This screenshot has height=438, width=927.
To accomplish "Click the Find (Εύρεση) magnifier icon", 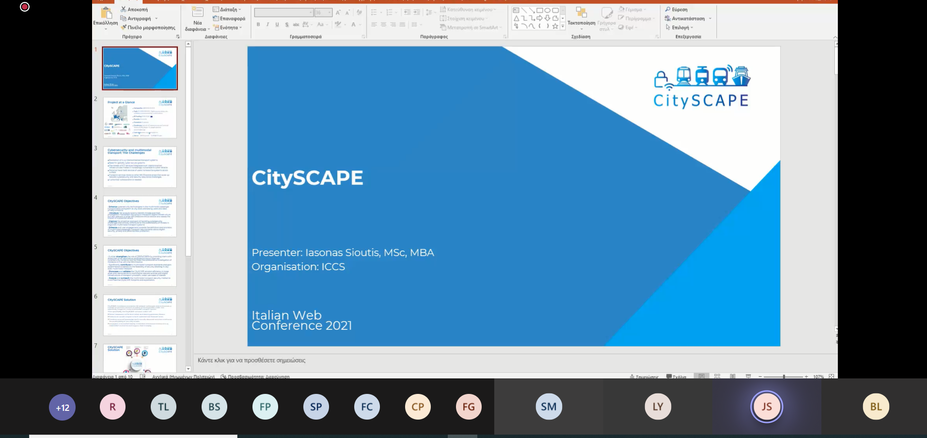I will tap(668, 9).
